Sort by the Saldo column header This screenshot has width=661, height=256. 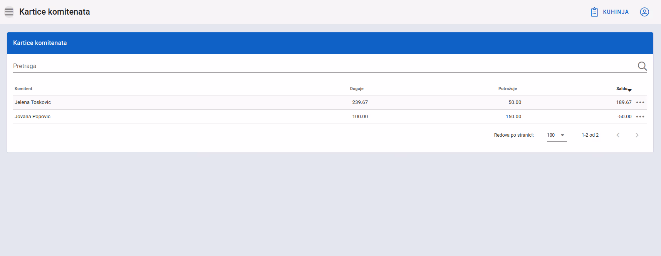(x=622, y=89)
